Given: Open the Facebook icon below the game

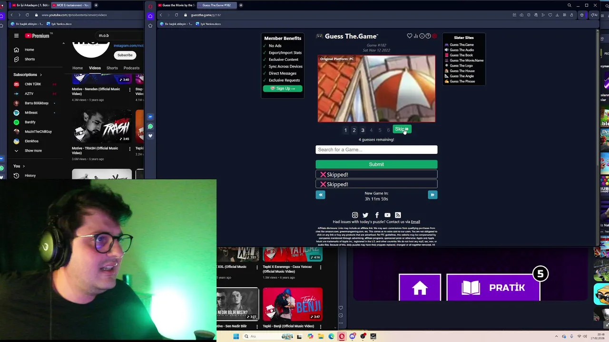Looking at the screenshot, I should pyautogui.click(x=377, y=215).
